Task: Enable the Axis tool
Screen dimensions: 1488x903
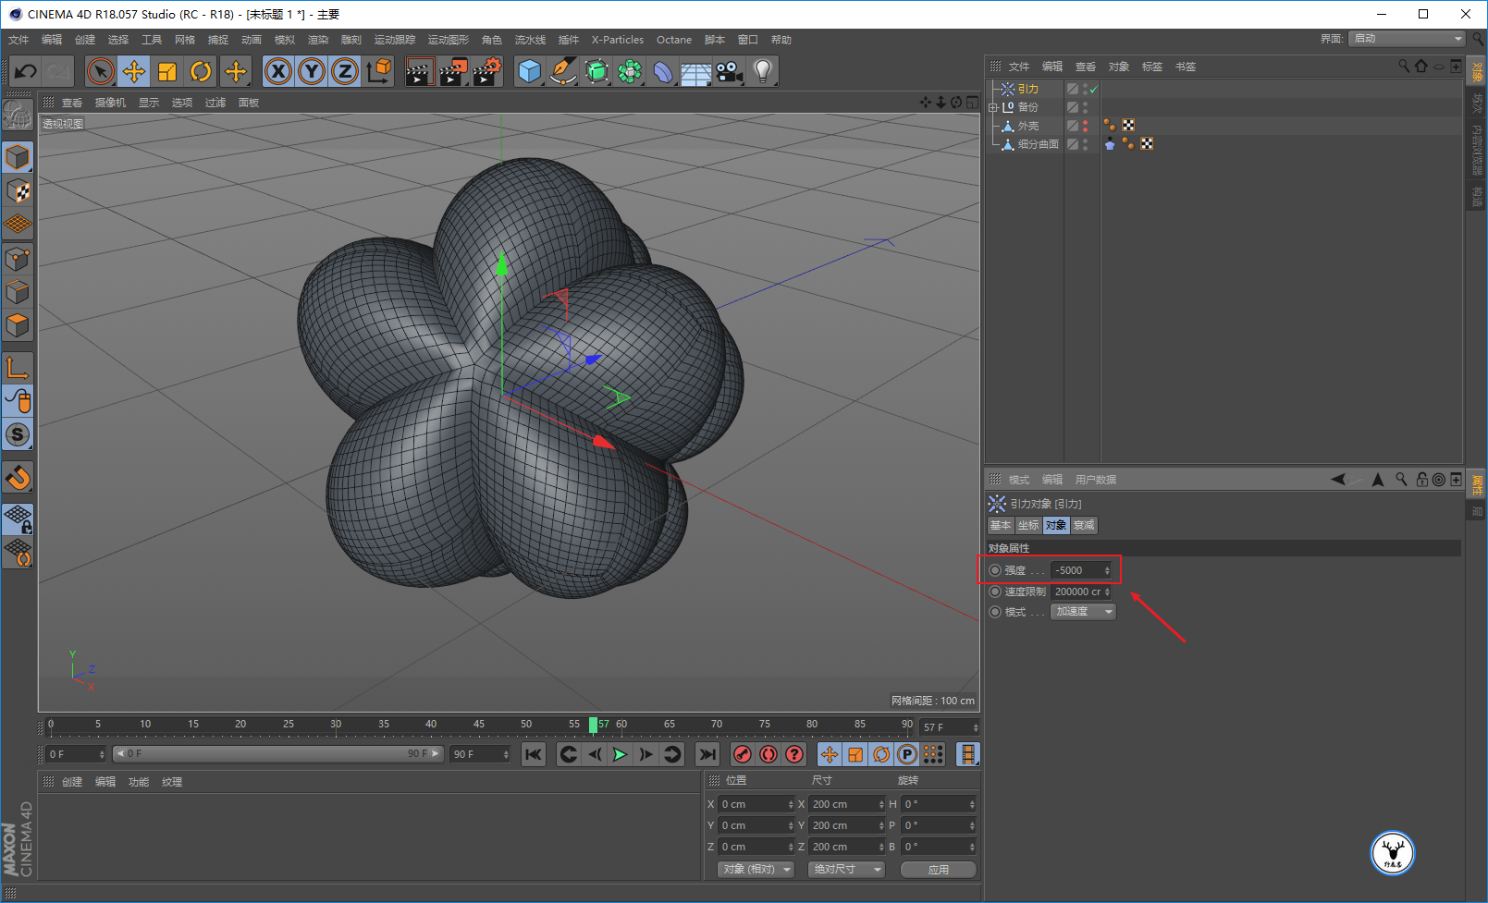Action: tap(18, 368)
